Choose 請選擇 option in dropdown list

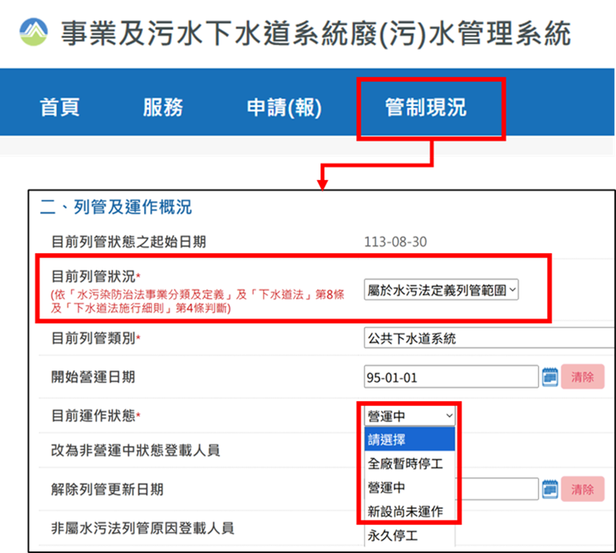click(x=410, y=439)
